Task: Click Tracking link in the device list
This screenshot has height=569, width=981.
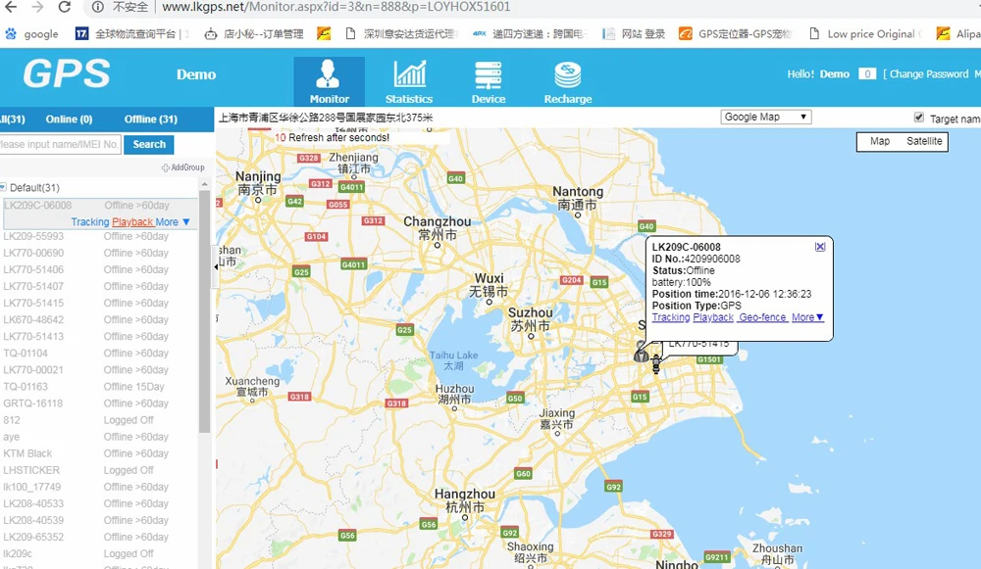Action: (90, 221)
